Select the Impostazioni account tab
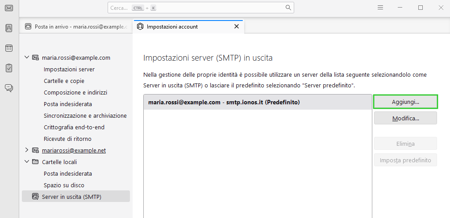 coord(179,26)
